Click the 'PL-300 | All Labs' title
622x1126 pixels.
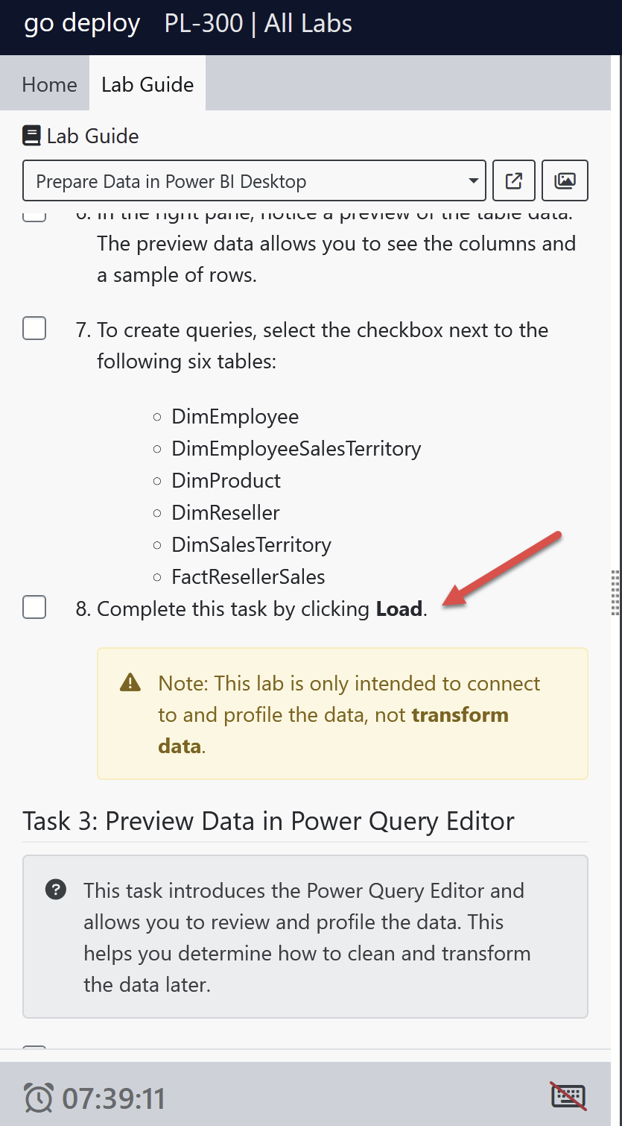tap(257, 24)
